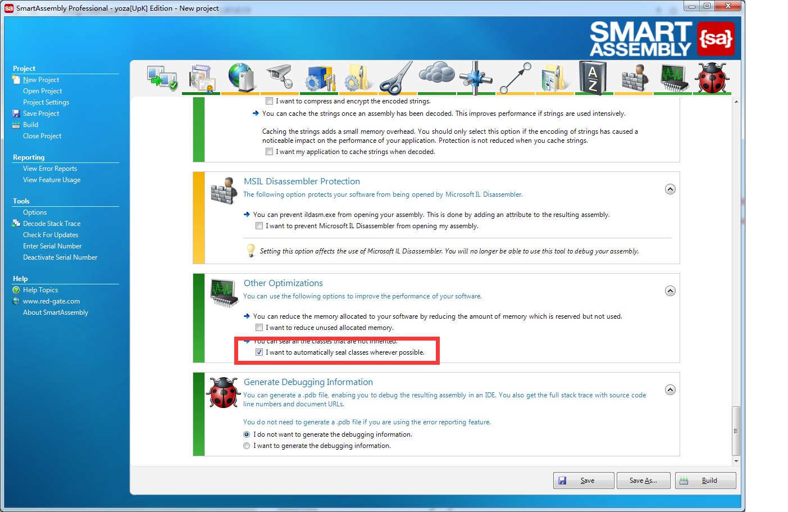The image size is (788, 512).
Task: Click the MSIL Disassembler Protection heading
Action: (x=302, y=182)
